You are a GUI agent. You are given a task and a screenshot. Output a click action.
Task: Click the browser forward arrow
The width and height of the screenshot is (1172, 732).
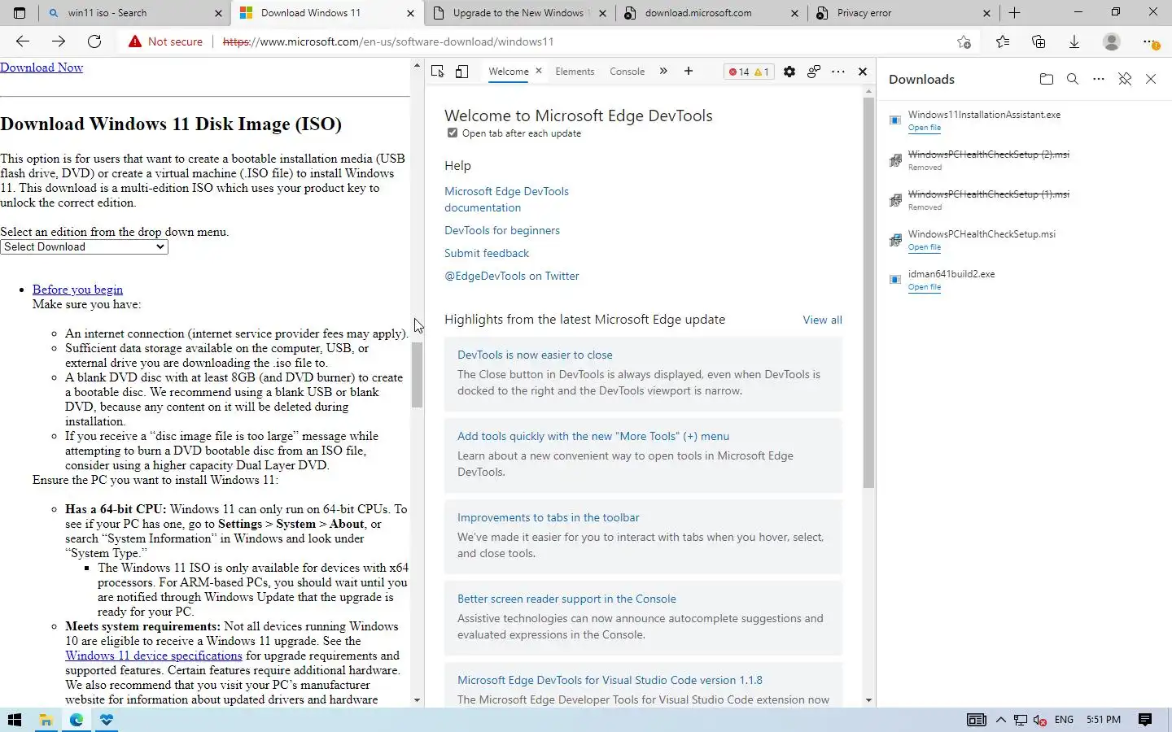59,41
